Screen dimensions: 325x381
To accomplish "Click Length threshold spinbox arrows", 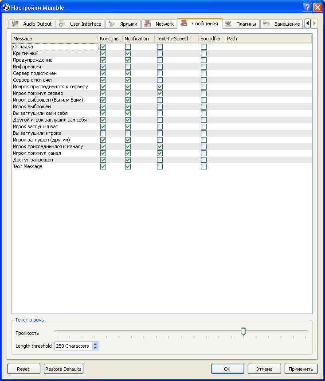I will (95, 346).
